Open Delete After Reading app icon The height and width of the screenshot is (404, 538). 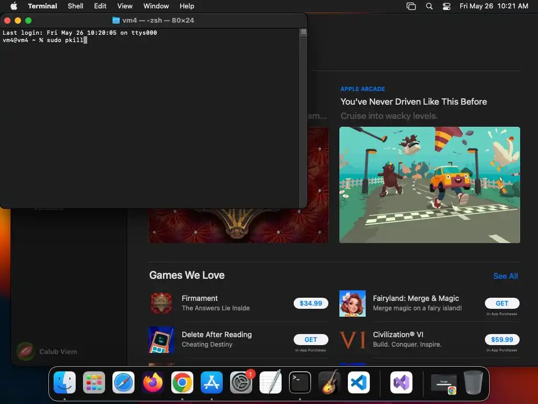(x=161, y=340)
